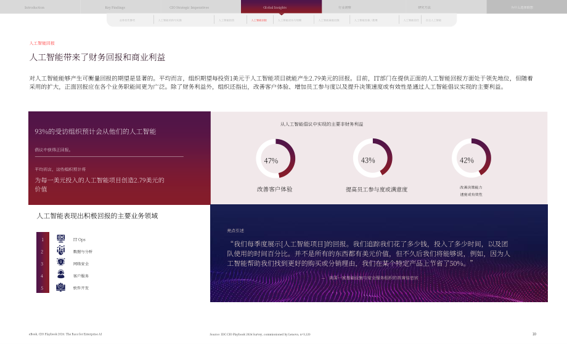Click the 提高员工参与度或满意度 label
Image resolution: width=567 pixels, height=344 pixels.
pos(377,190)
